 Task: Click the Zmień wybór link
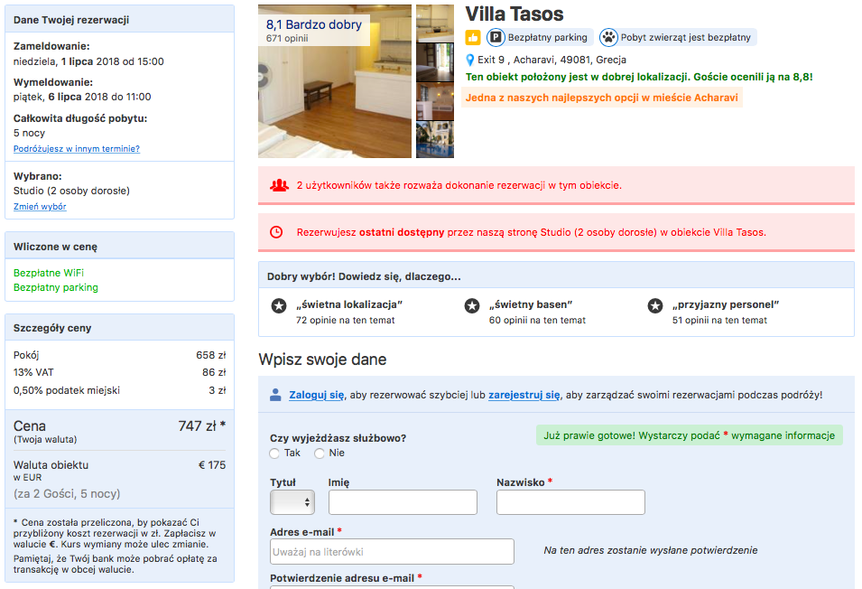pyautogui.click(x=40, y=206)
